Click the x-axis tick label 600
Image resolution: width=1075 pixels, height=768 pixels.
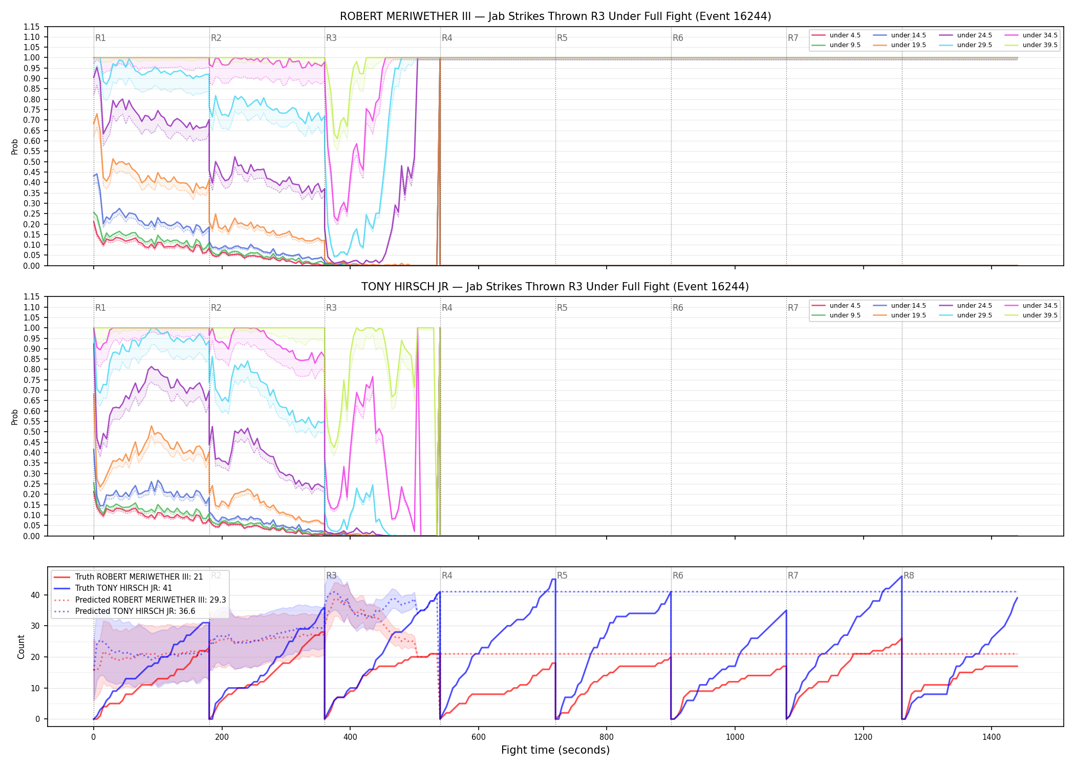(x=479, y=737)
